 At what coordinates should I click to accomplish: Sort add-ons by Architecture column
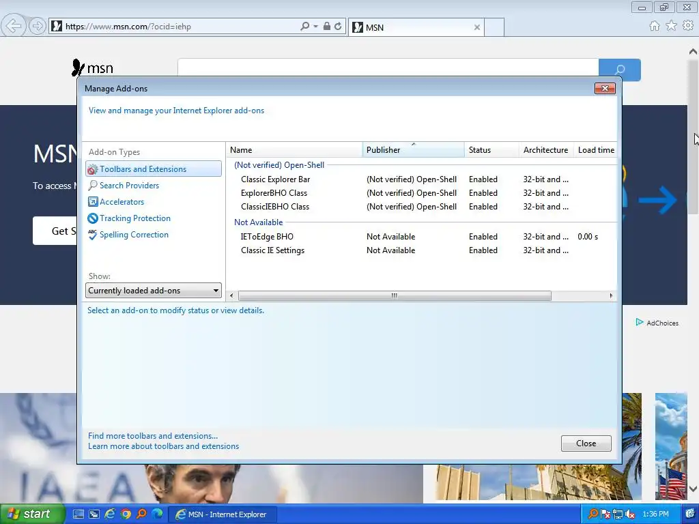pos(545,149)
